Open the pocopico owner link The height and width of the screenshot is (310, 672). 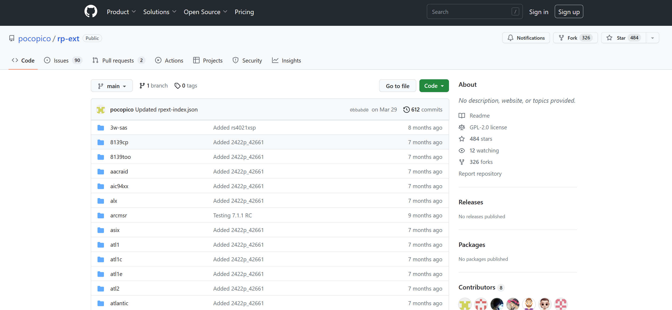point(34,39)
